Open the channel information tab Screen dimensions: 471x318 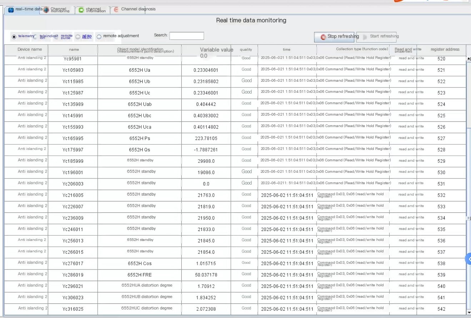click(92, 10)
